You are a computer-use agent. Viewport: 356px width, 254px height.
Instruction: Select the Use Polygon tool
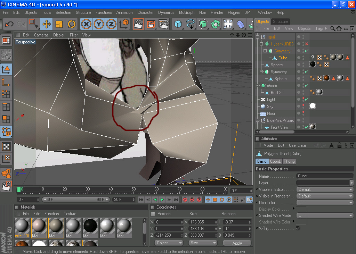6,119
